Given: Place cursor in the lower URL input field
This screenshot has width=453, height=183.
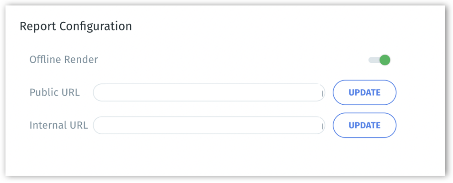Looking at the screenshot, I should coord(208,125).
